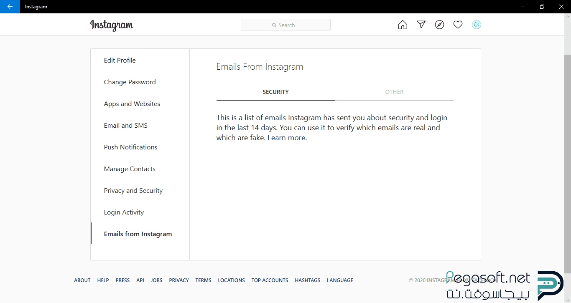Open profile avatar in top bar
The height and width of the screenshot is (303, 571).
(x=477, y=25)
